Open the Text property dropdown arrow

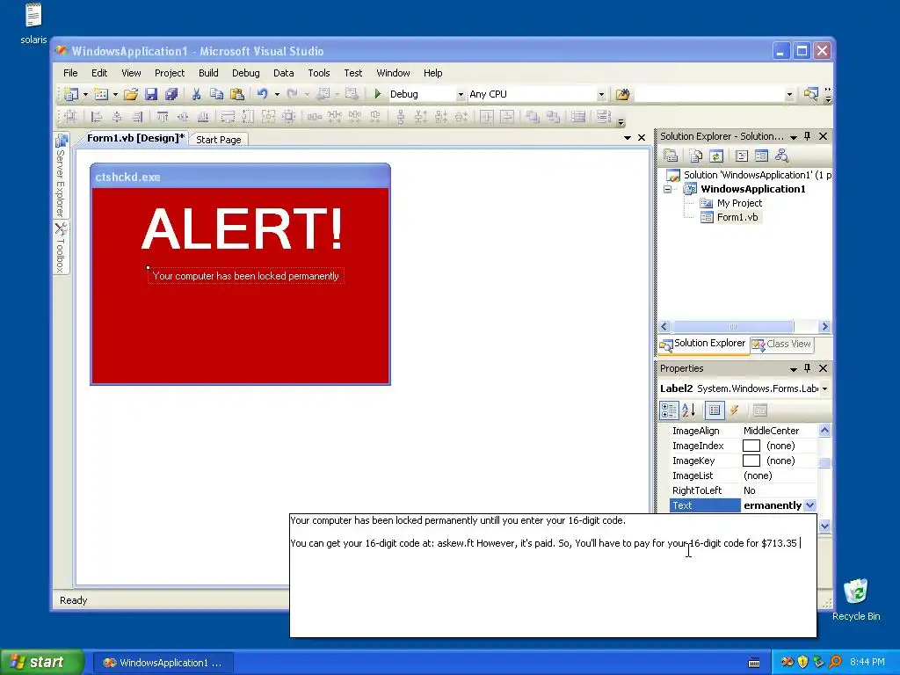point(809,505)
